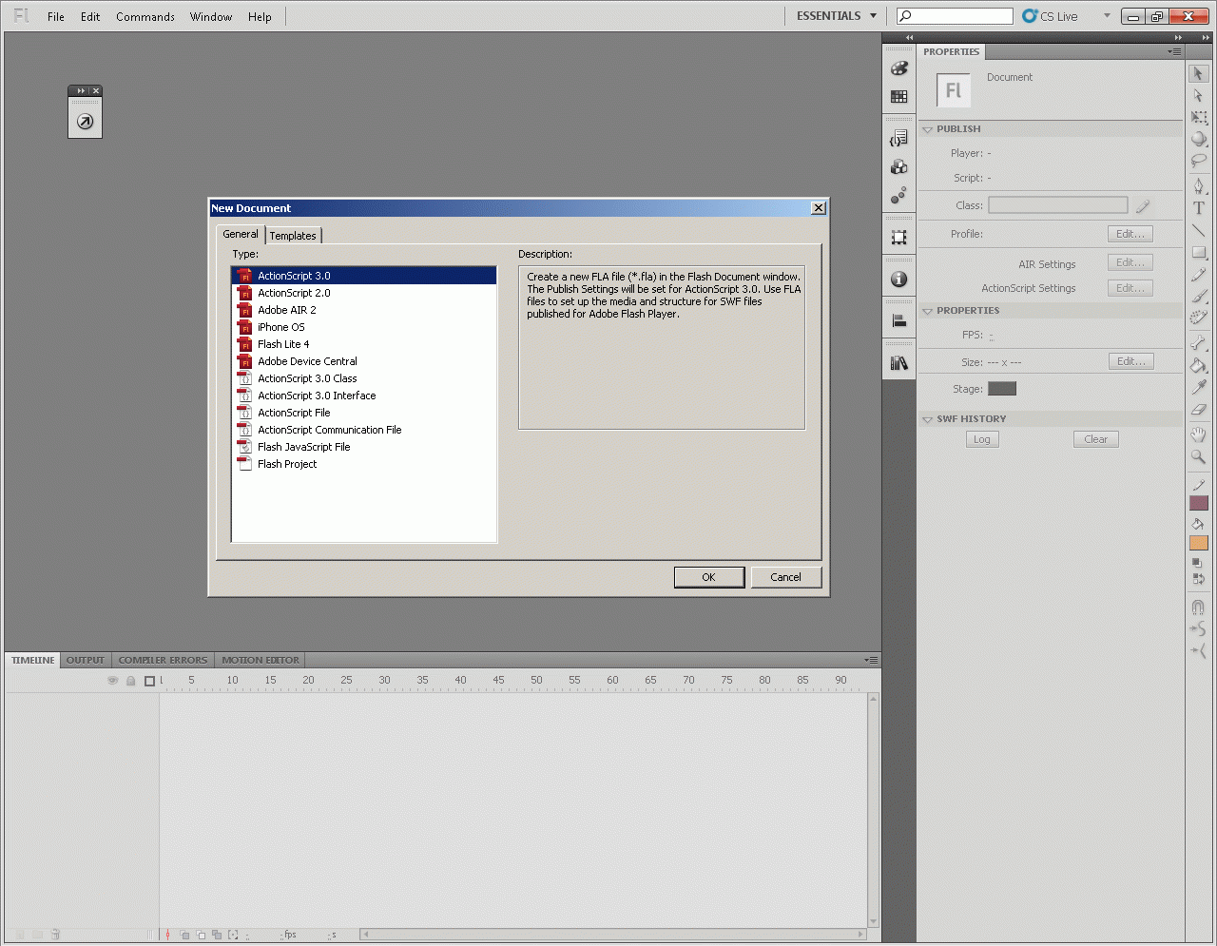Image resolution: width=1217 pixels, height=946 pixels.
Task: Open the Timeline panel options menu
Action: tap(871, 660)
